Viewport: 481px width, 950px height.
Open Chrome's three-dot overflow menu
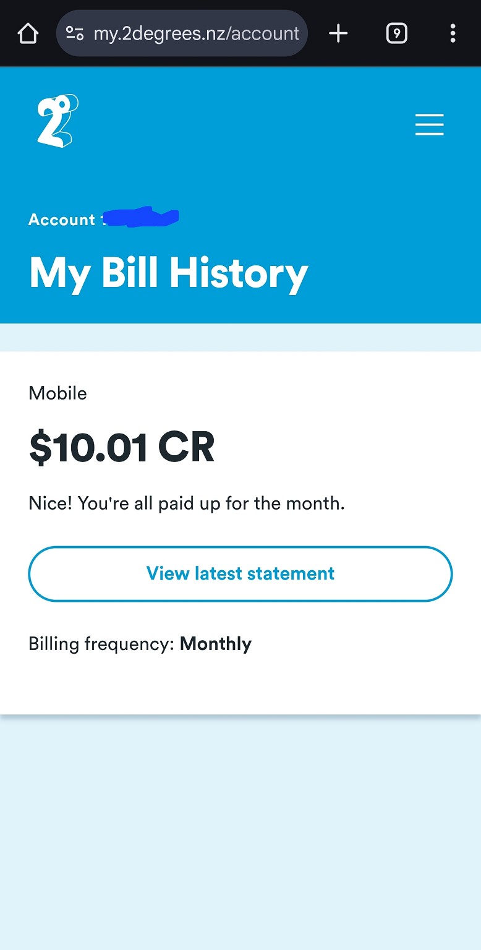[453, 33]
